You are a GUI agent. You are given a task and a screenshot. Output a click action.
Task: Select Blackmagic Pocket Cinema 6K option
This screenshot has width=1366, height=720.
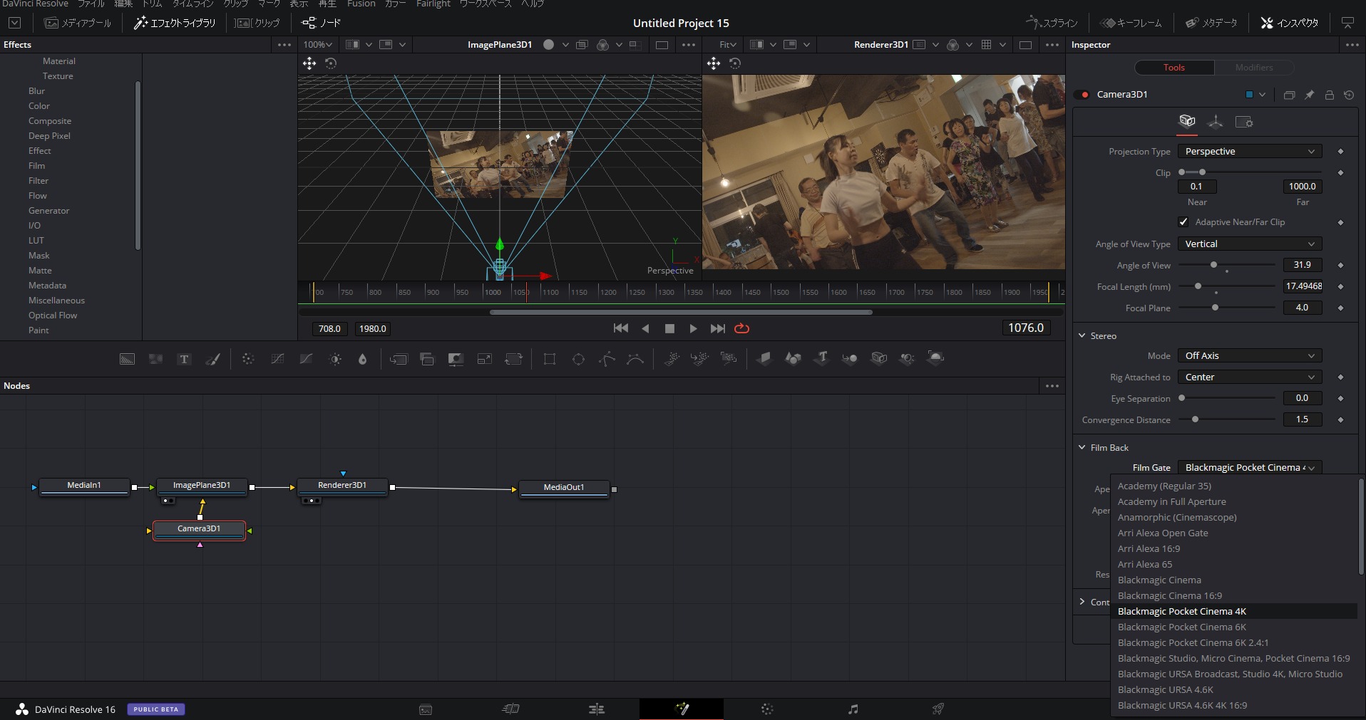1181,627
